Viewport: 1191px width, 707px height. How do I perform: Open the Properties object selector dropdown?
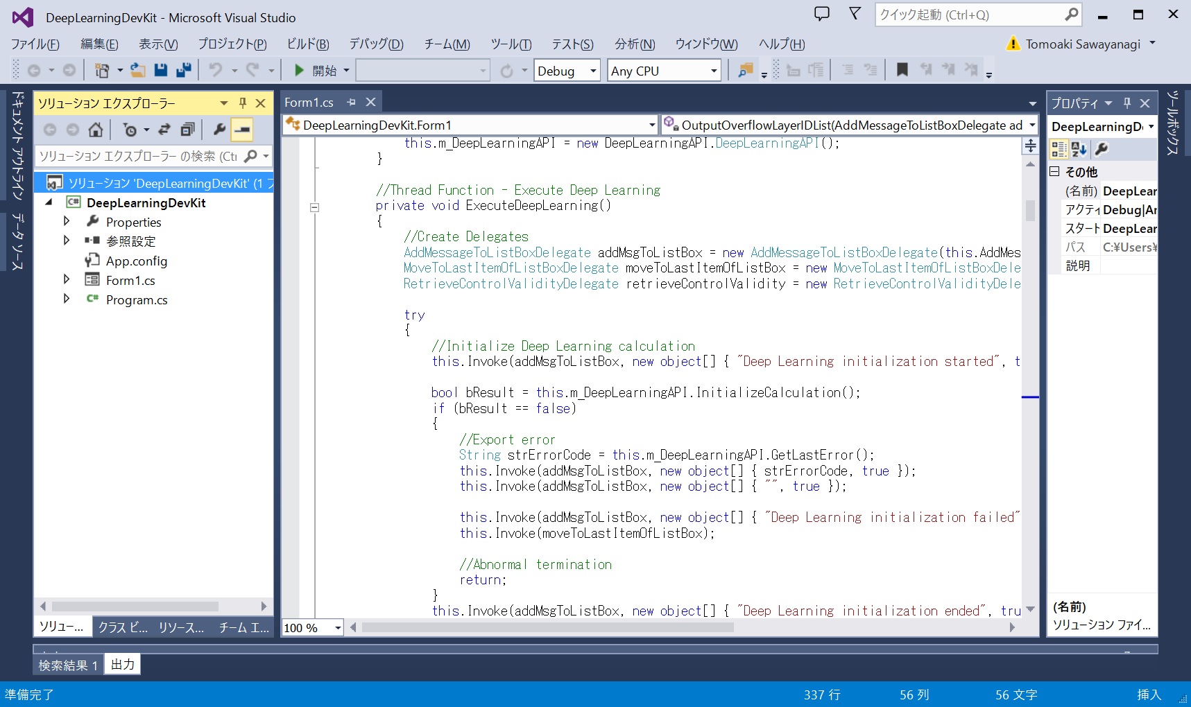(1151, 127)
